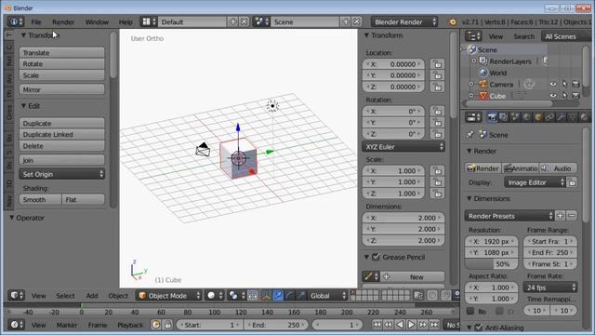595x335 pixels.
Task: Open the 24 fps frame rate dropdown
Action: (x=550, y=288)
